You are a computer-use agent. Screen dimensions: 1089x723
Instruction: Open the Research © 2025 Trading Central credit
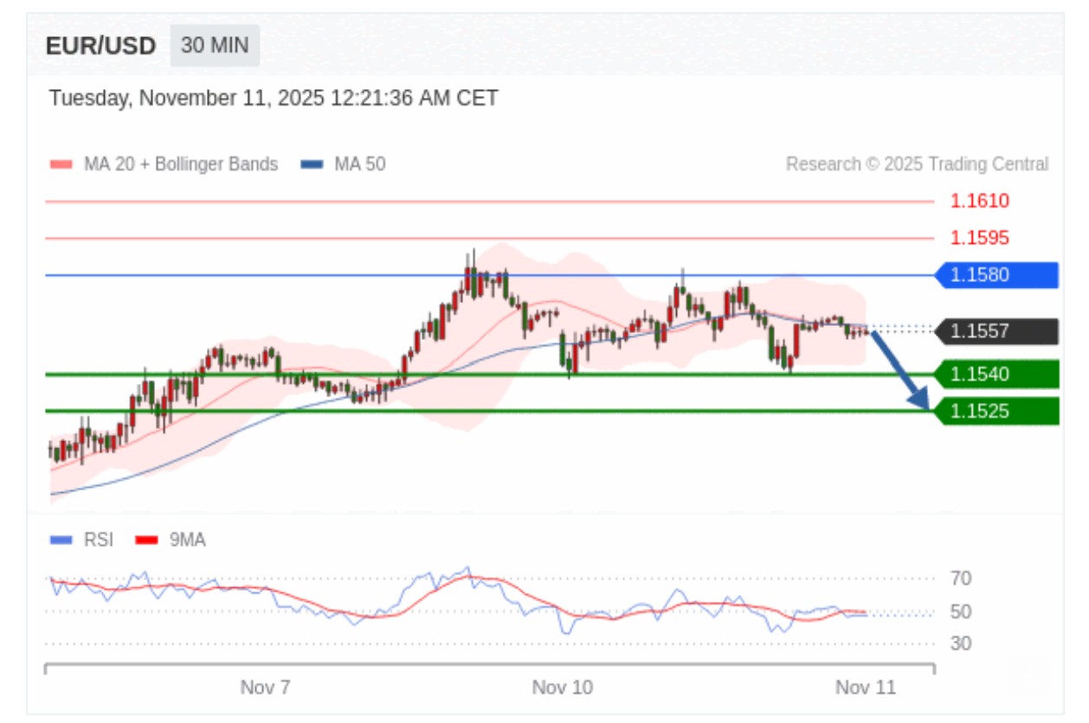(917, 164)
